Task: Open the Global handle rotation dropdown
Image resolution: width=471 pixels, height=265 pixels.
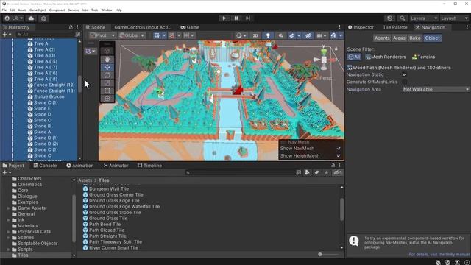Action: point(132,35)
